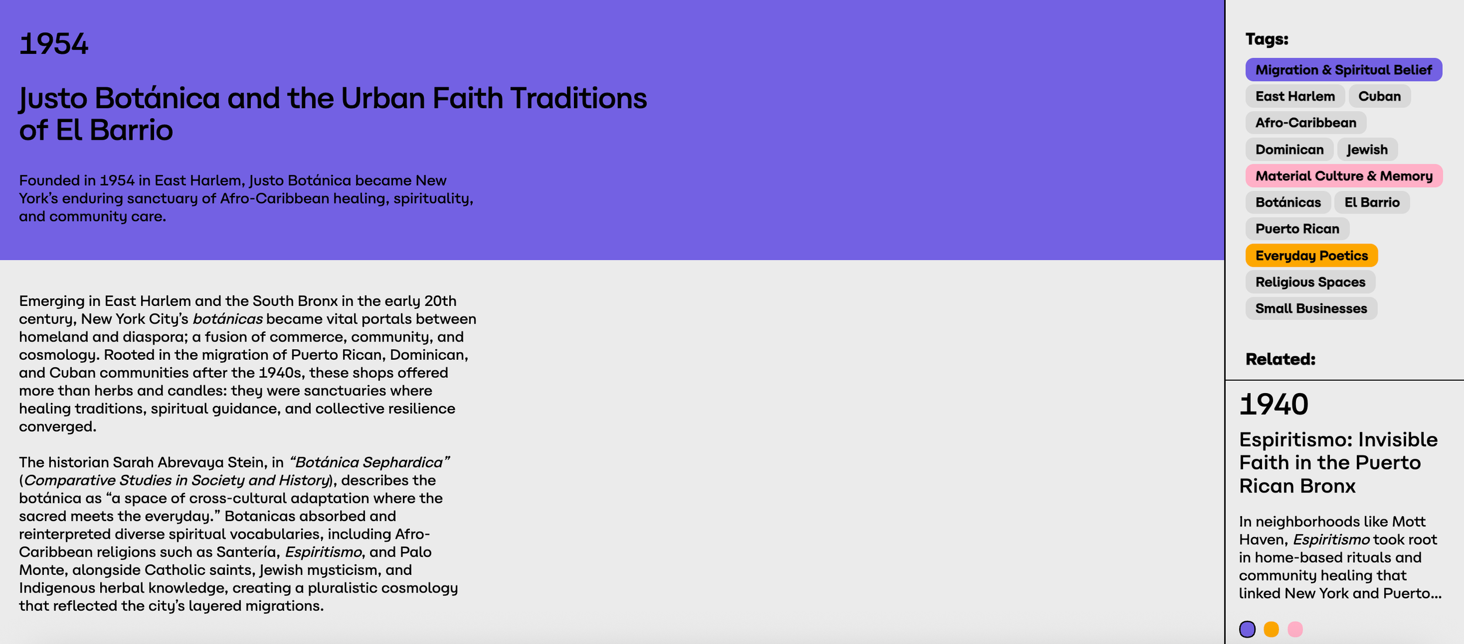Choose the Puerto Rican tag
Screen dimensions: 1464x644
point(1298,229)
